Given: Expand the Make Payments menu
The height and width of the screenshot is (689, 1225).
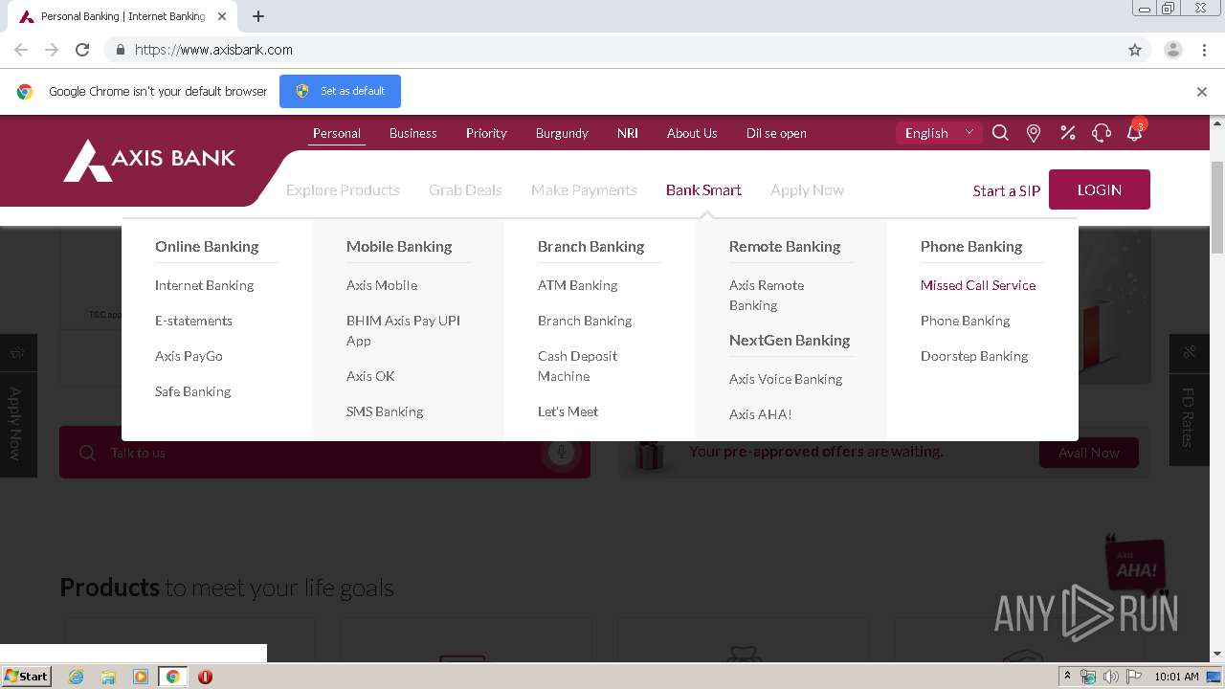Looking at the screenshot, I should tap(584, 189).
